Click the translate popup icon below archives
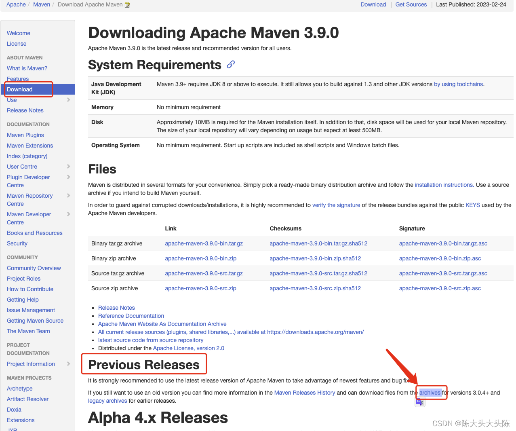516x431 pixels. point(420,402)
